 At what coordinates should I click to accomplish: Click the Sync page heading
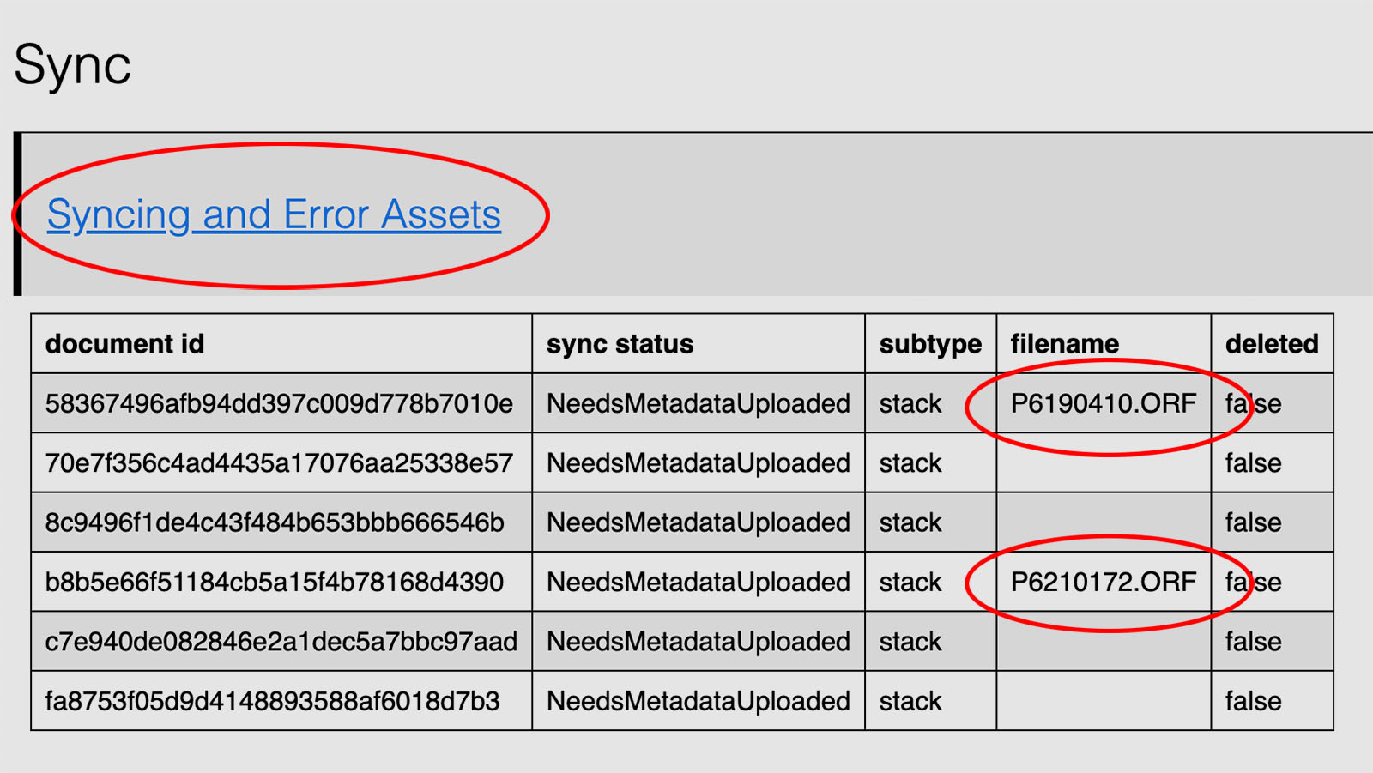pyautogui.click(x=73, y=64)
